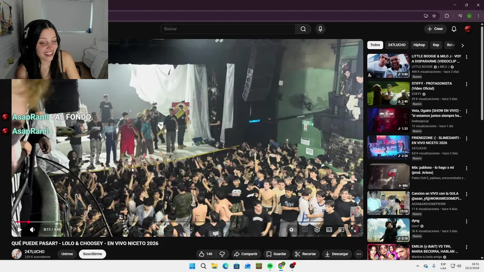Open options for dyng video
Viewport: 484px width, 272px height.
tap(466, 221)
